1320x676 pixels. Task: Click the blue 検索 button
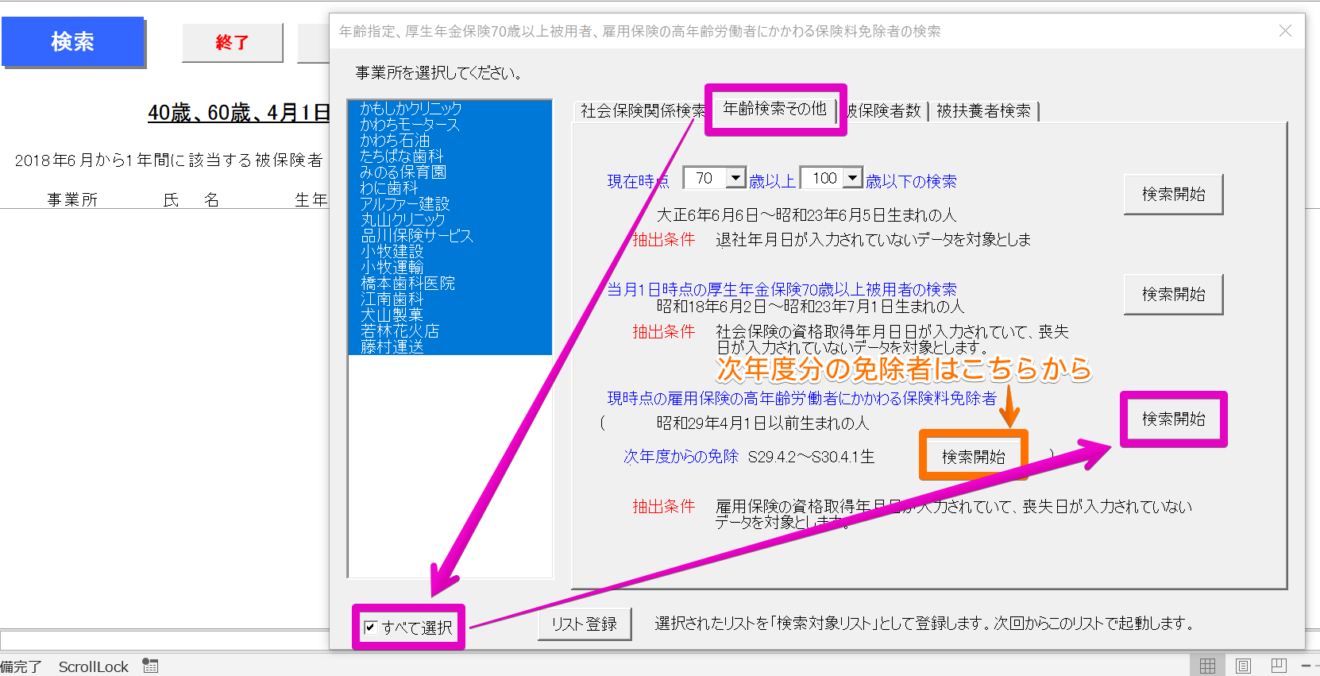(x=72, y=41)
